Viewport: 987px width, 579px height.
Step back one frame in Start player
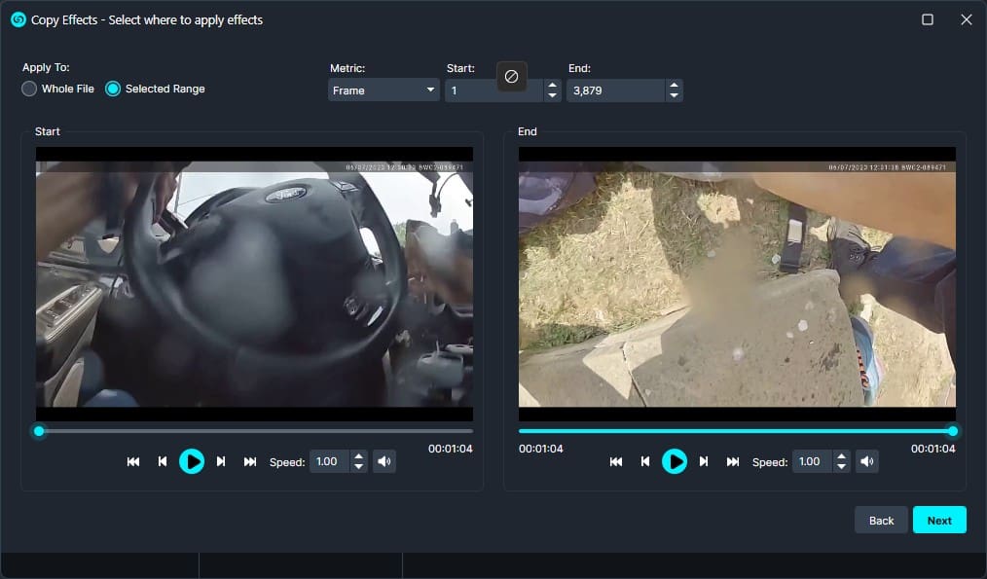pos(163,461)
